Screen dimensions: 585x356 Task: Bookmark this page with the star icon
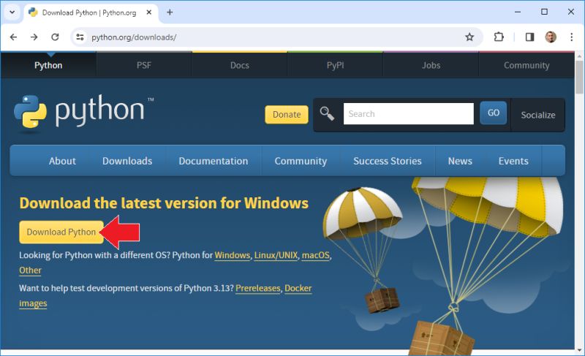(469, 37)
